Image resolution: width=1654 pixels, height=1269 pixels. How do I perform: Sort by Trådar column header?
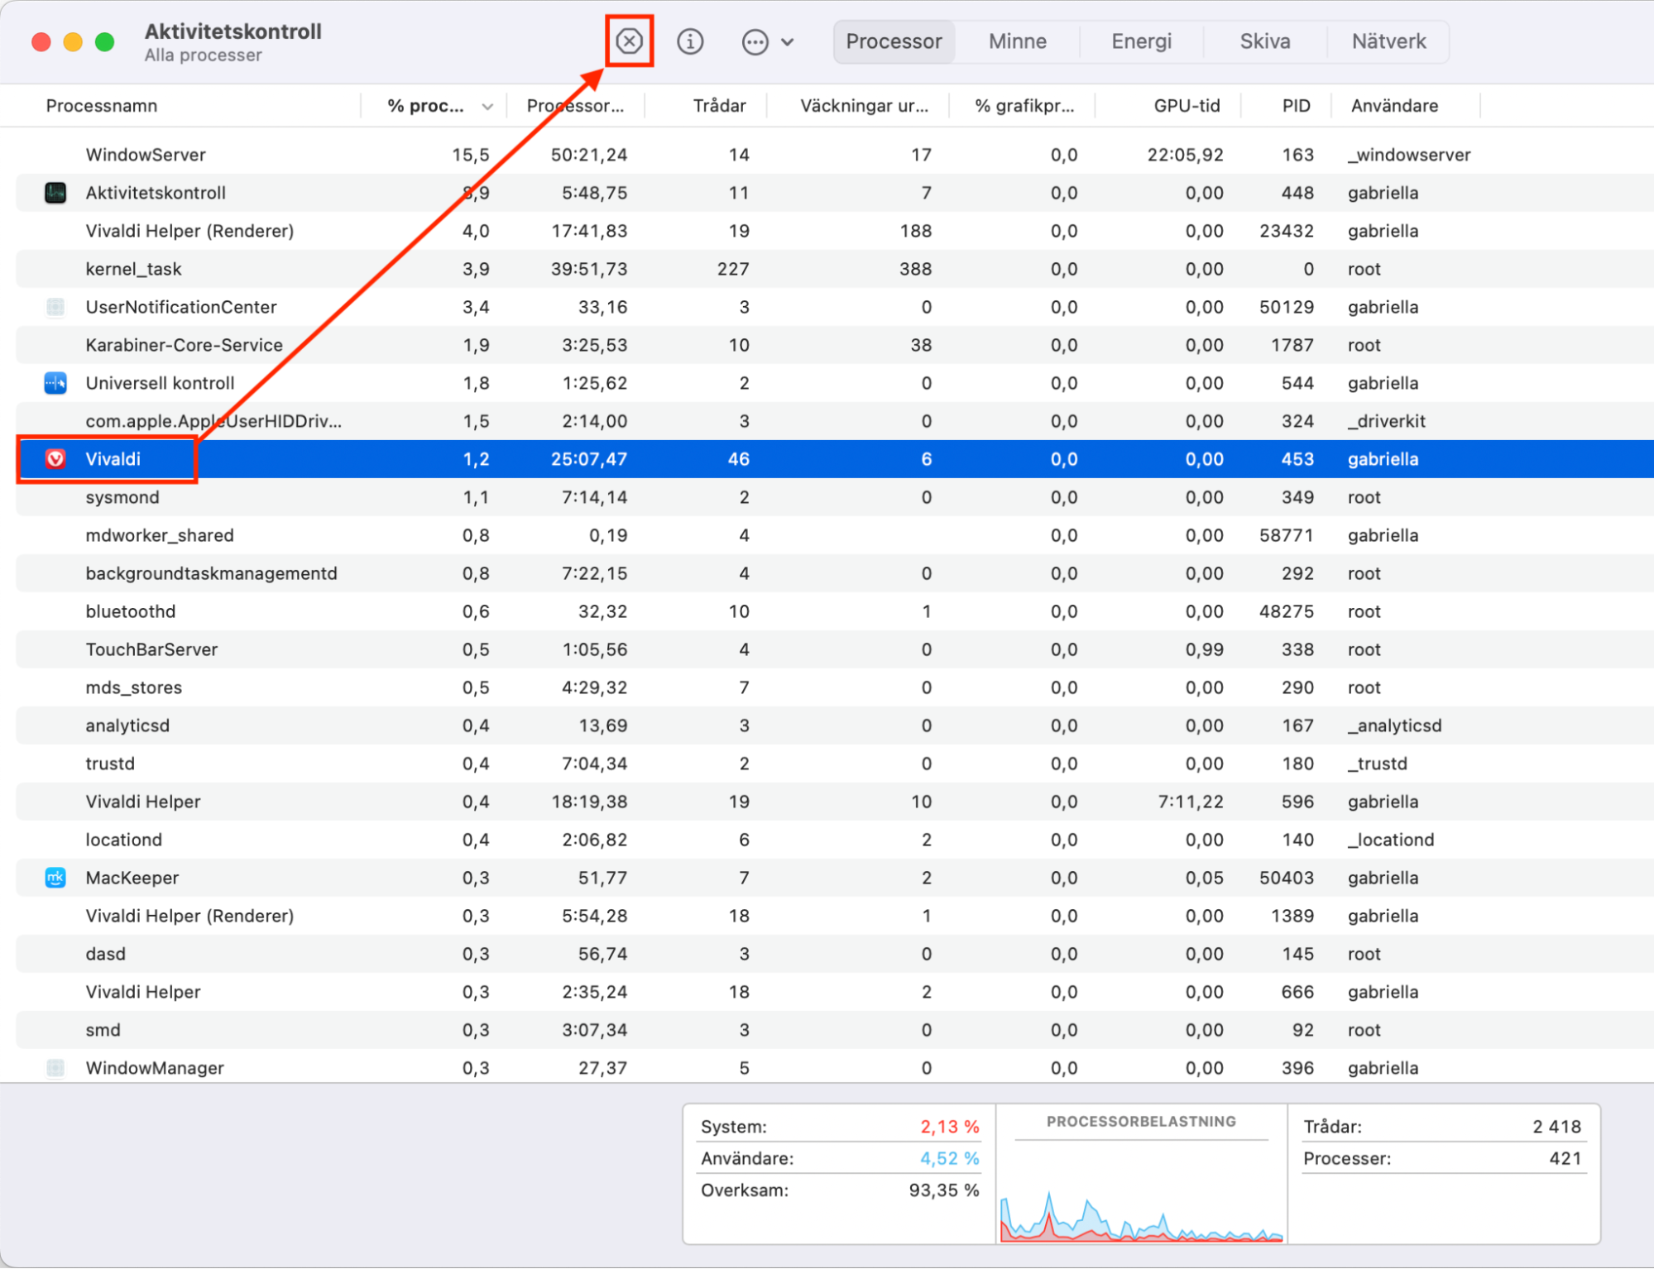719,106
